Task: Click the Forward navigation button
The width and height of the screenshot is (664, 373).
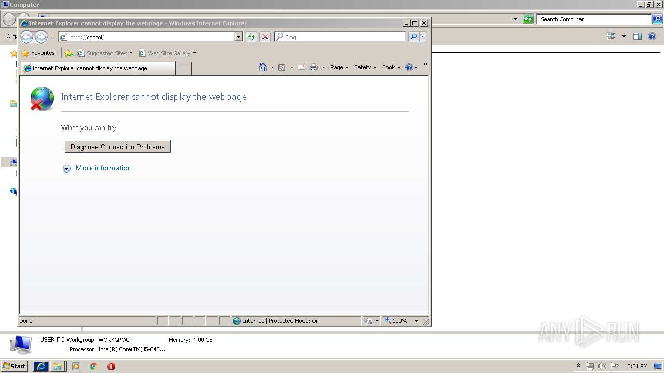Action: (x=41, y=37)
